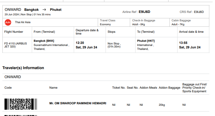The width and height of the screenshot is (215, 116).
Task: Click arrival time 13:55
Action: (183, 43)
